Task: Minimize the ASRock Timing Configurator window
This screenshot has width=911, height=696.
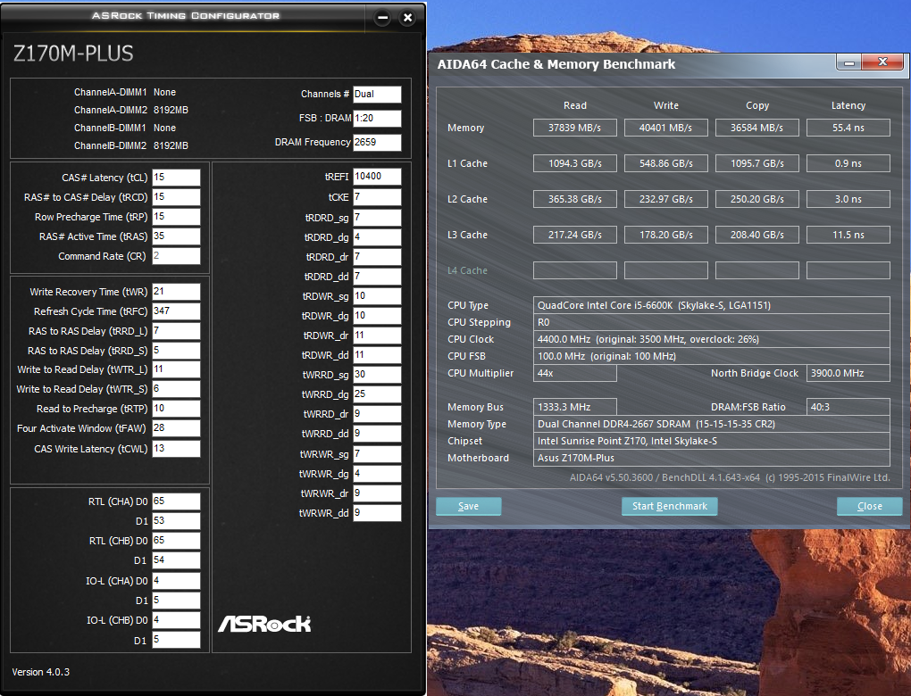Action: (x=382, y=18)
